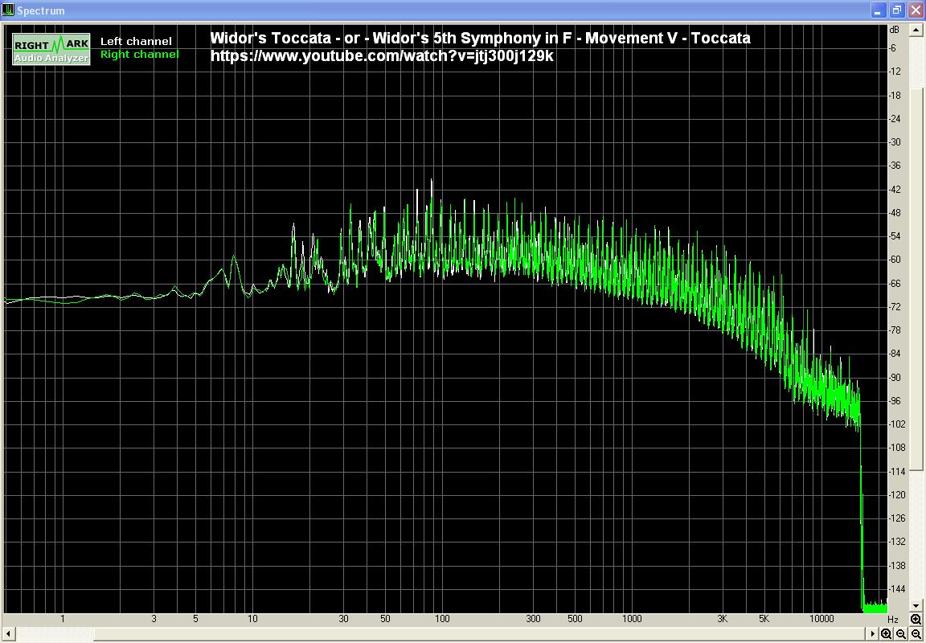Screen dimensions: 926x643
Task: Click the RightMark Audio Analyzer logo
Action: (x=51, y=49)
